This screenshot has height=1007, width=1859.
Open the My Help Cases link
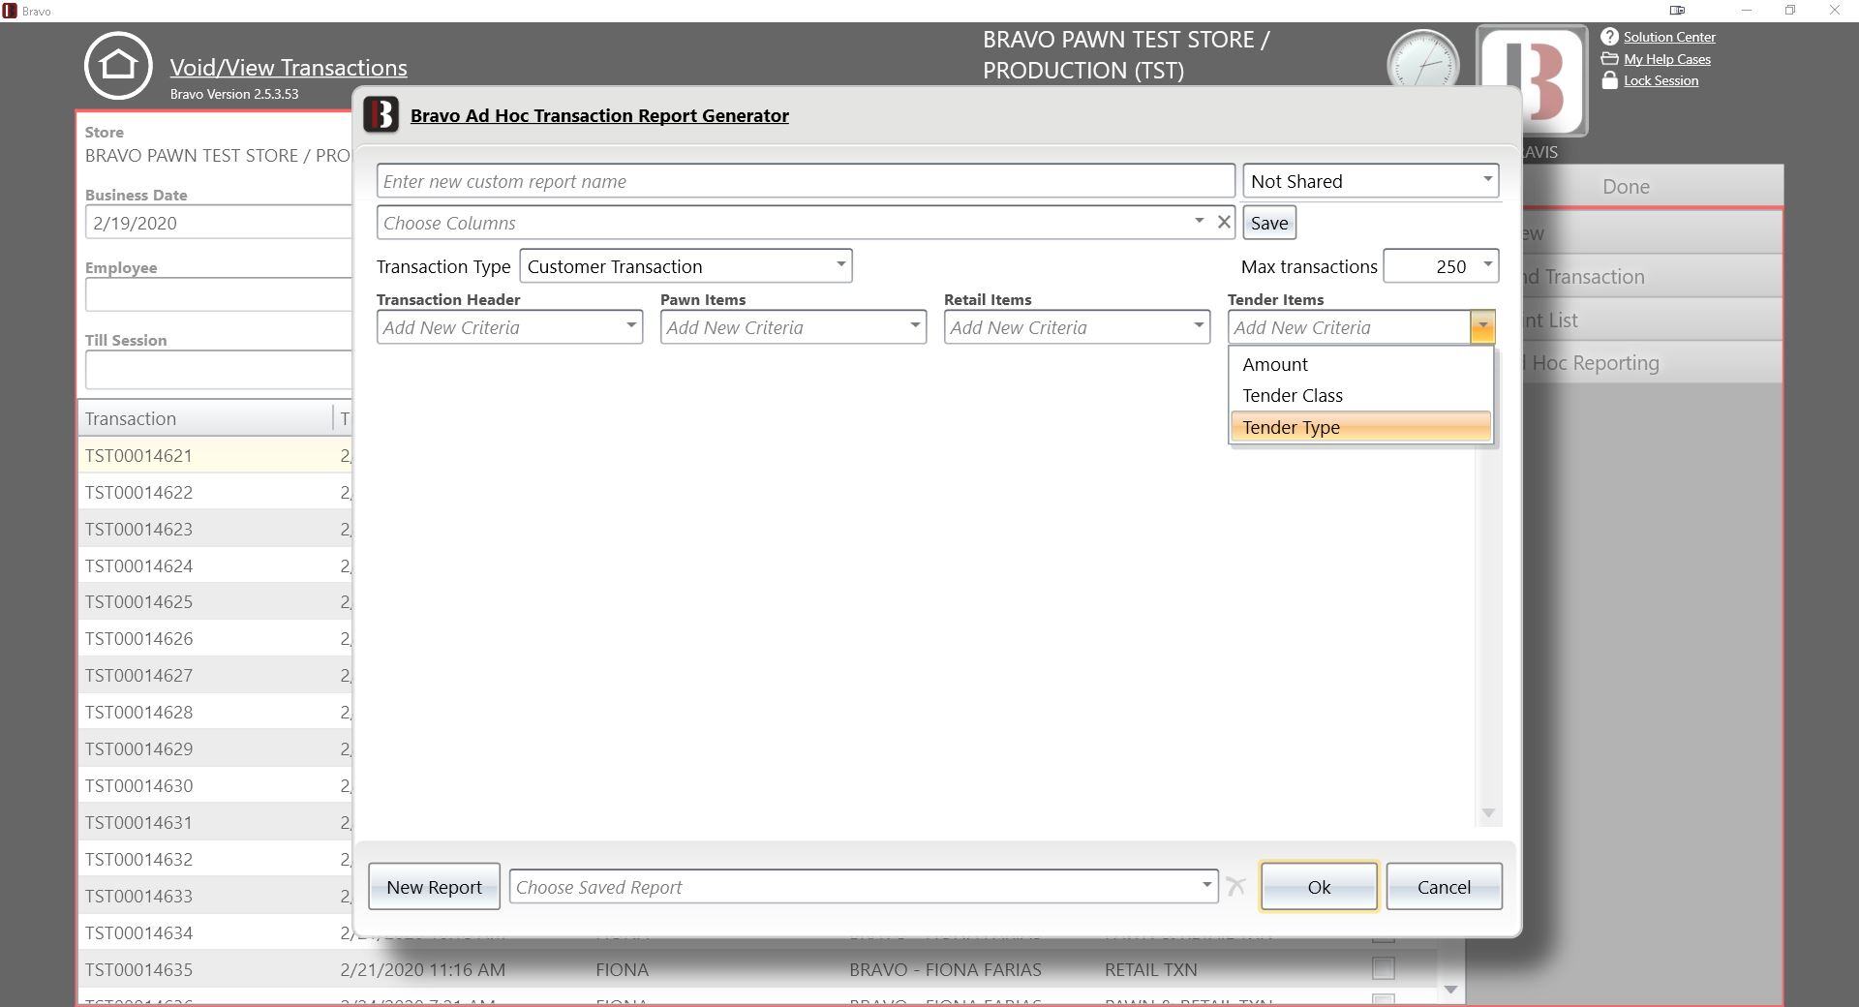[1667, 59]
